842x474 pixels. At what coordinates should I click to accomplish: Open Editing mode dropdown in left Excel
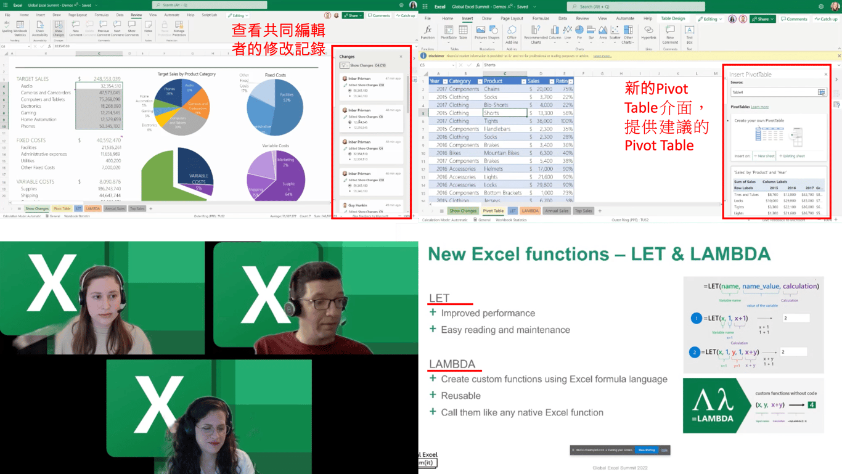point(238,15)
